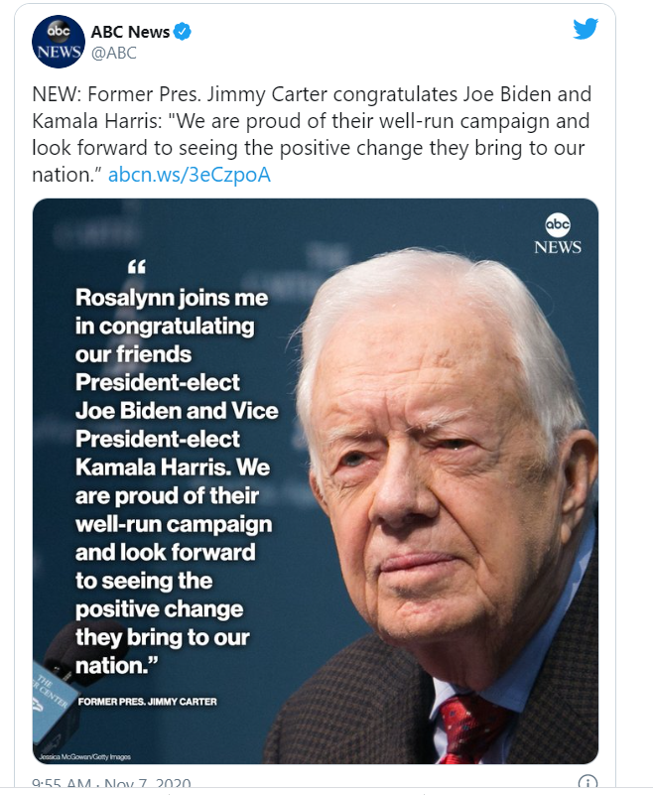
Task: Click the ABC News watermark logo in photo
Action: pyautogui.click(x=557, y=234)
